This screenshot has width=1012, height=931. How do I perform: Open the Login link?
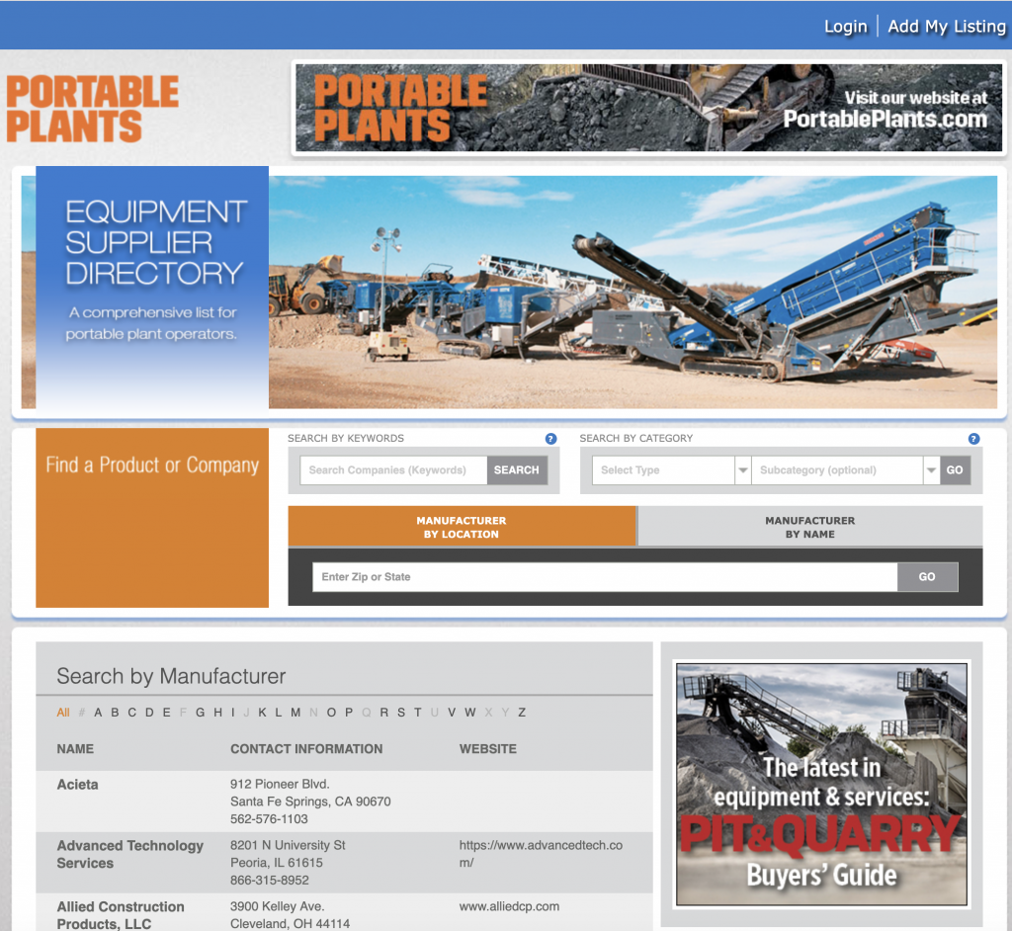coord(845,27)
